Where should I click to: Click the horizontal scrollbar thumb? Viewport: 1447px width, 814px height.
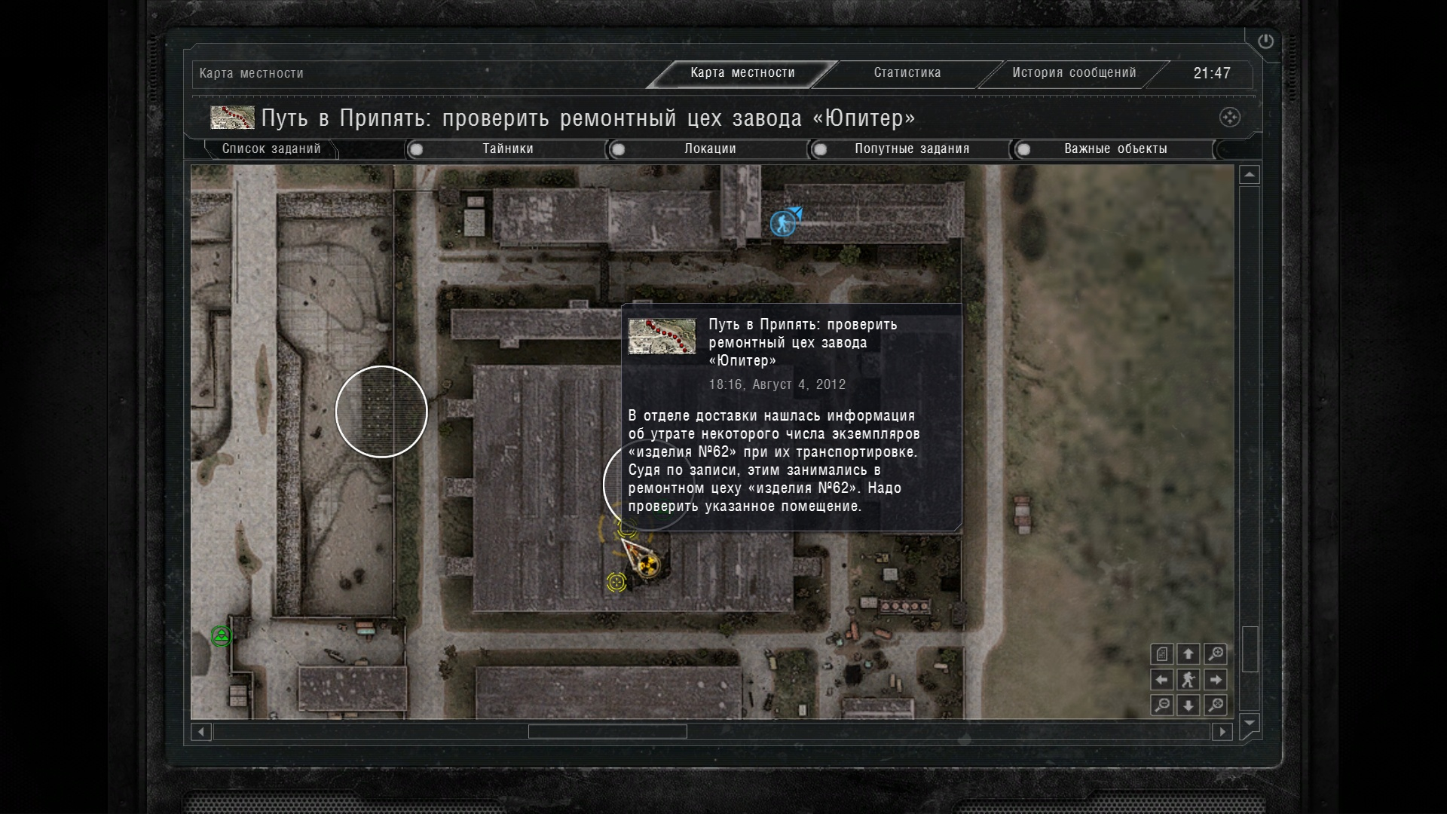point(607,731)
